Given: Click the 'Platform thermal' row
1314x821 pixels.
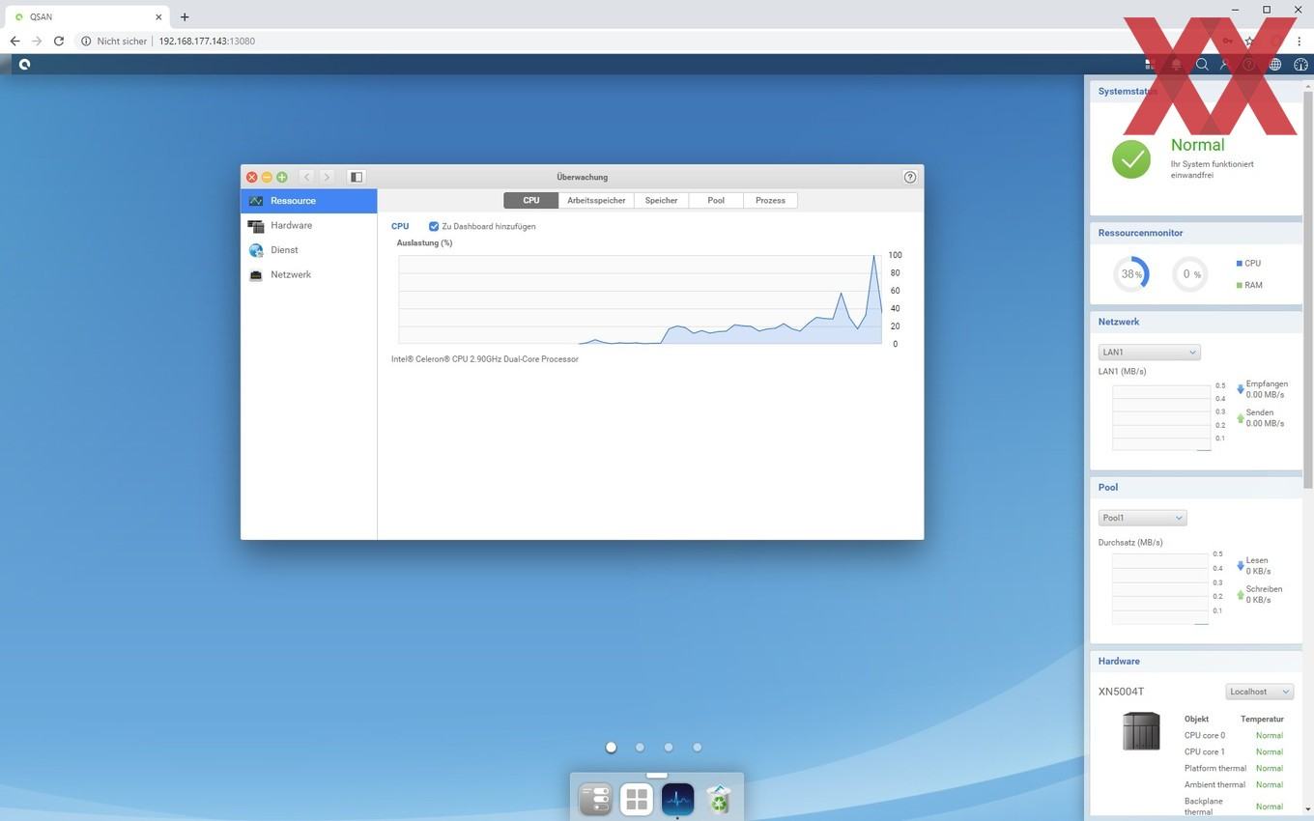Looking at the screenshot, I should [1234, 768].
